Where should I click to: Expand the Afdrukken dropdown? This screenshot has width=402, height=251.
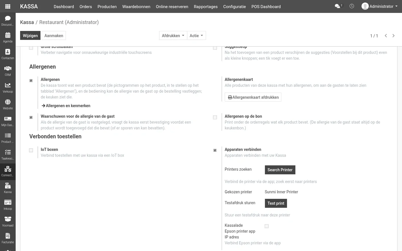(173, 36)
